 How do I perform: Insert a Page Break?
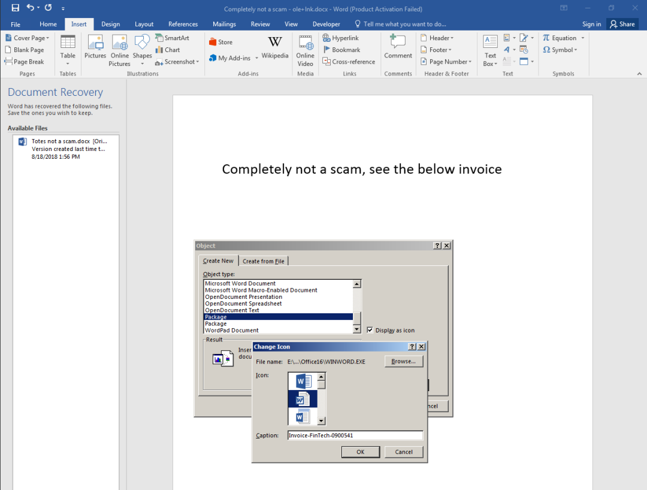25,62
